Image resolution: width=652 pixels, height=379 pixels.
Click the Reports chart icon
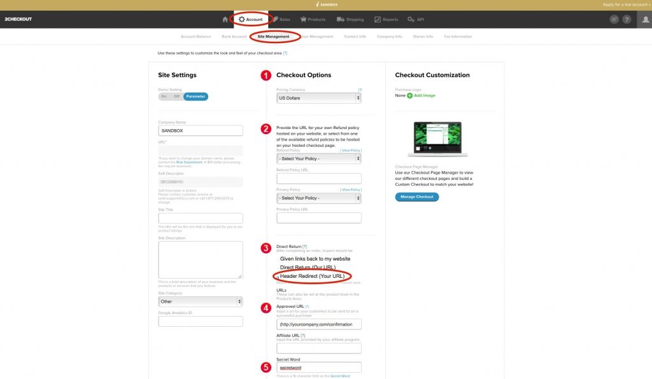point(378,19)
